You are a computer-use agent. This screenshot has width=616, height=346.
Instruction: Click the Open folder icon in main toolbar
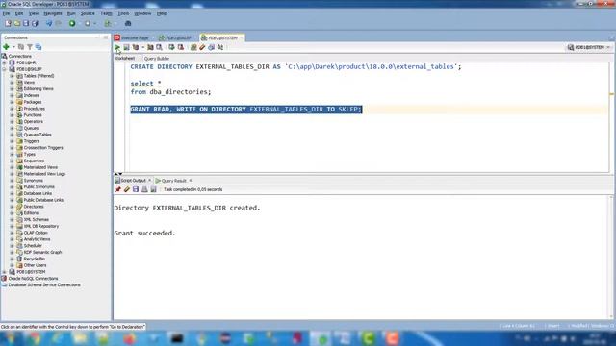click(x=17, y=23)
